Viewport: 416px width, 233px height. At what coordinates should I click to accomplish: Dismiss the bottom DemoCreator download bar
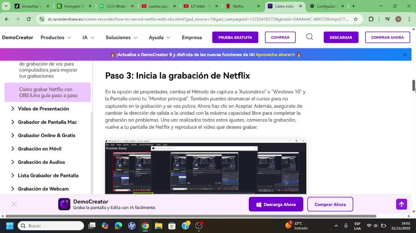(x=14, y=204)
